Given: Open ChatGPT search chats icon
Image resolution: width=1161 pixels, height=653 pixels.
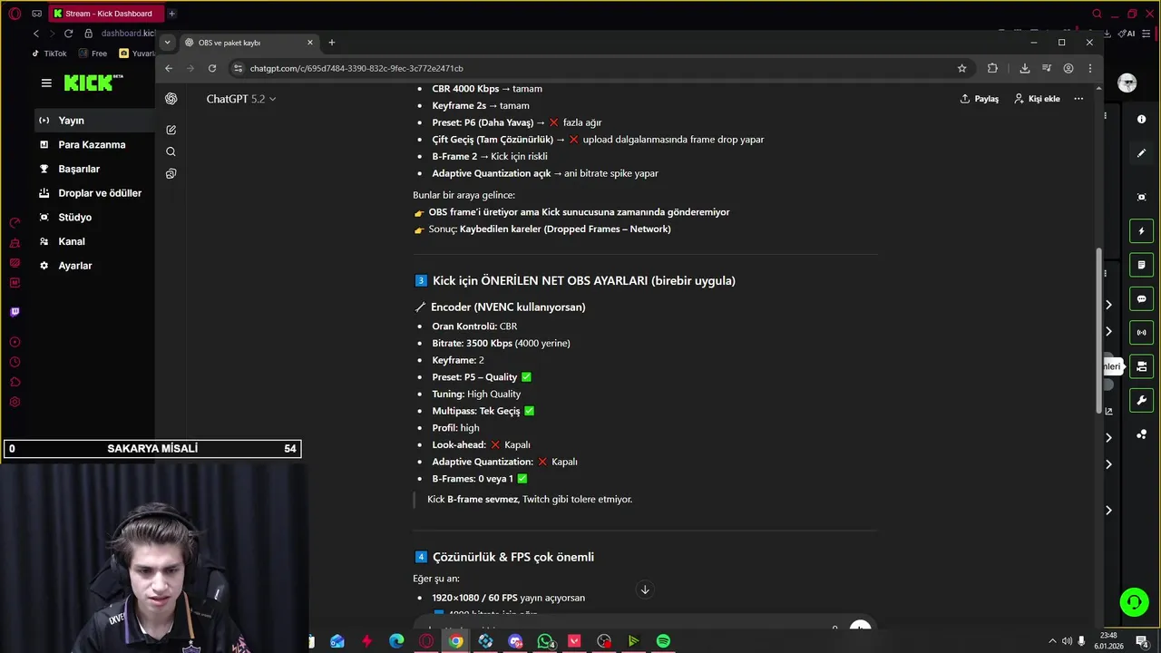Looking at the screenshot, I should pos(171,151).
